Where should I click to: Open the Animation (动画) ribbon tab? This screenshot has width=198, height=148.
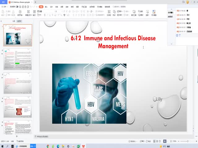(x=62, y=7)
